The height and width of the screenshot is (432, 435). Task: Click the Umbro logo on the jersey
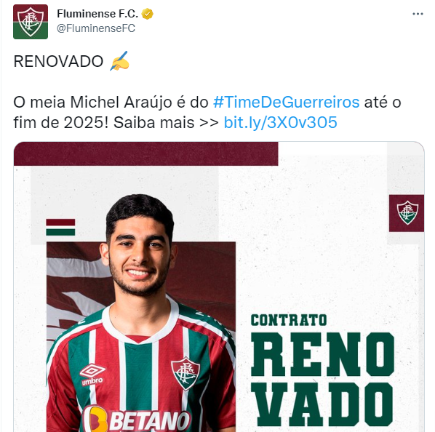click(92, 375)
